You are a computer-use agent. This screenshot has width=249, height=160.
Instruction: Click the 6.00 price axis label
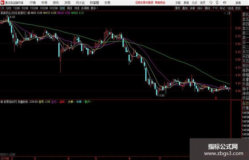(x=238, y=28)
